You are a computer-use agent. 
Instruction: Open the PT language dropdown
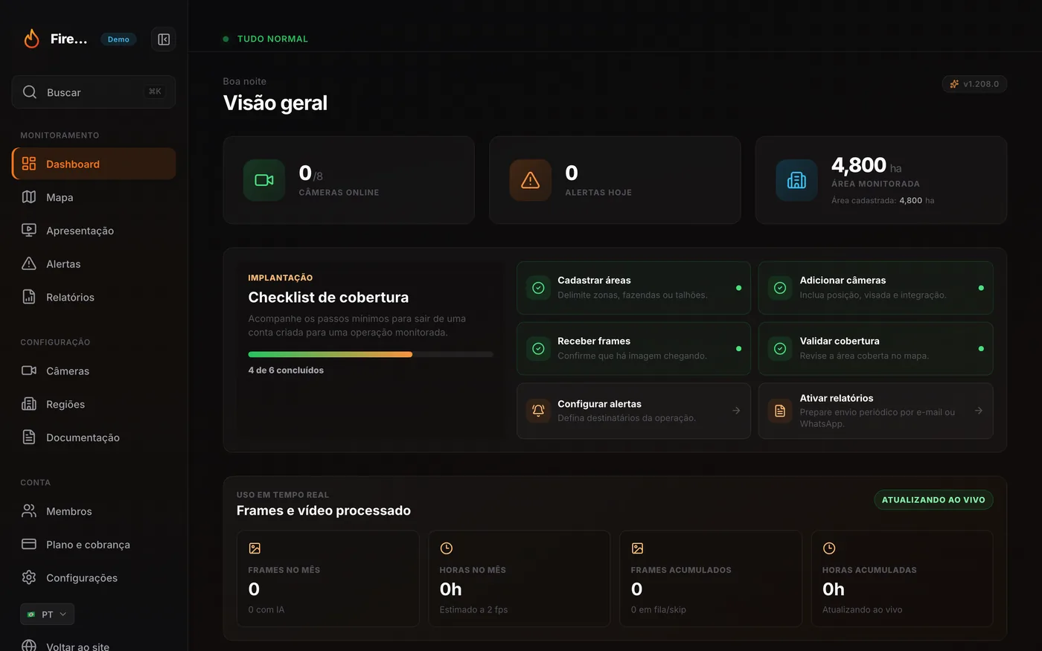[47, 614]
